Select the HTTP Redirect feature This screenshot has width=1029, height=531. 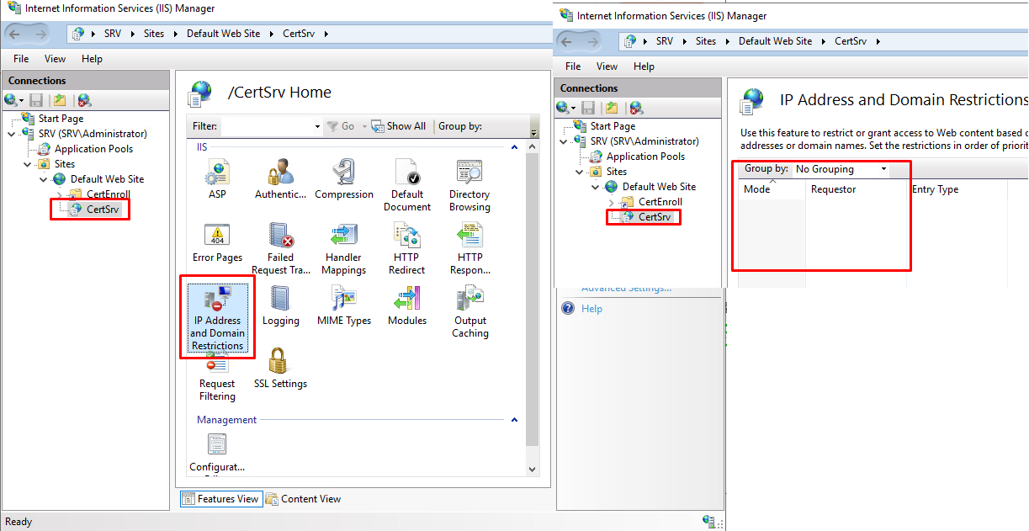point(407,249)
